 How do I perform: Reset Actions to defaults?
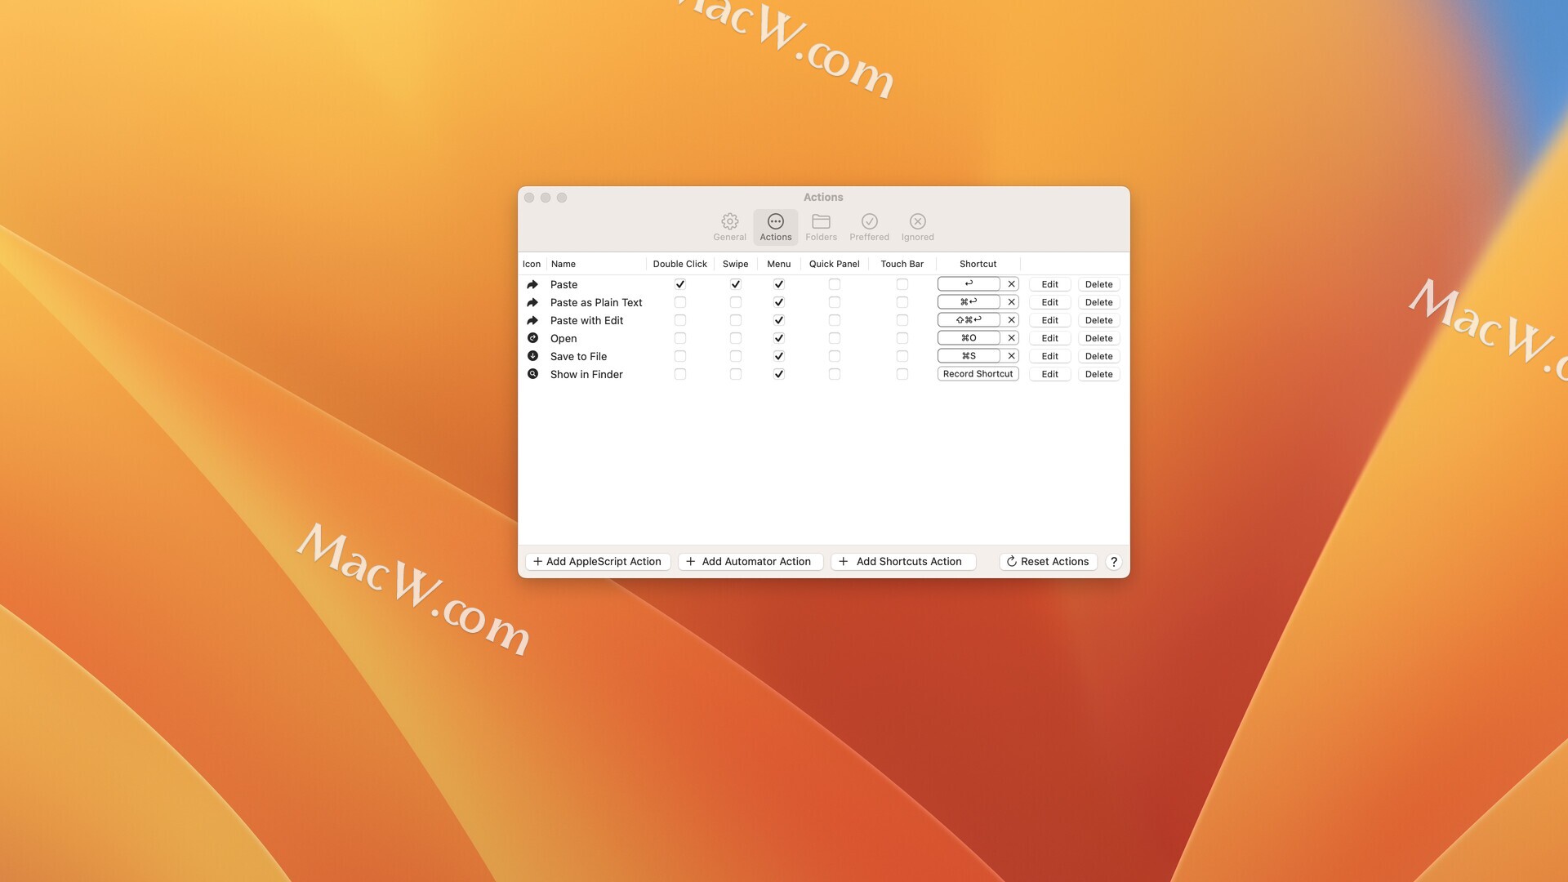tap(1048, 562)
